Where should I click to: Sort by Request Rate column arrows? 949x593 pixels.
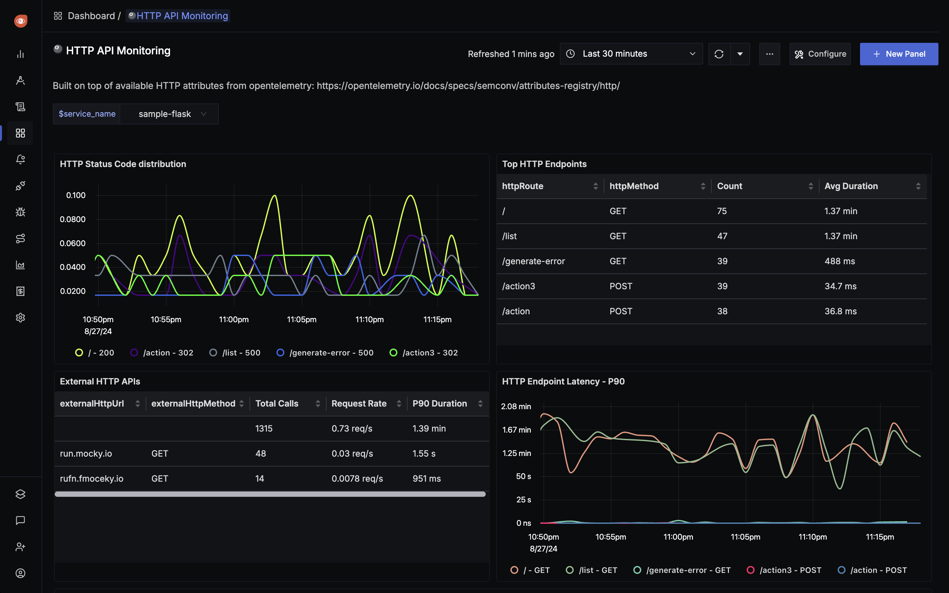tap(399, 404)
